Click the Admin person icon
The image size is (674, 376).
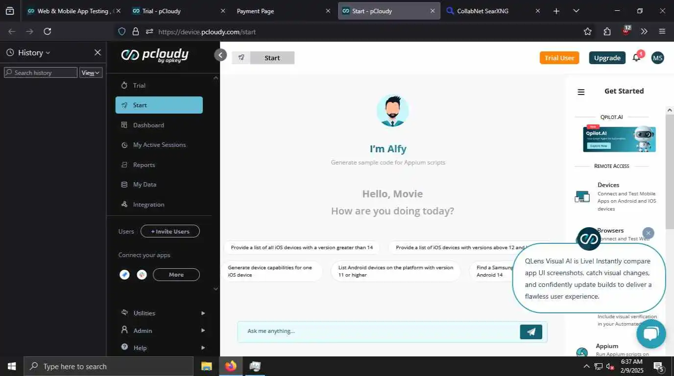[x=124, y=330]
